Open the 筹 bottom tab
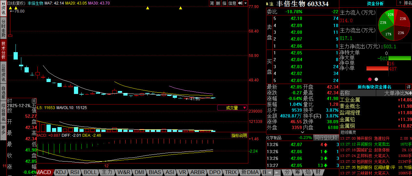The width and height of the screenshot is (412, 176). click(x=297, y=172)
